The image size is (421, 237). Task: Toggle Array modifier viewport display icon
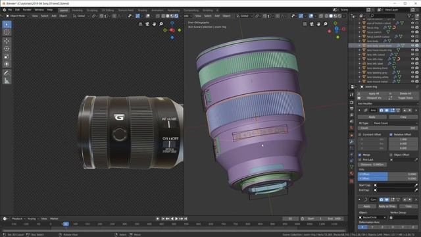[x=387, y=110]
